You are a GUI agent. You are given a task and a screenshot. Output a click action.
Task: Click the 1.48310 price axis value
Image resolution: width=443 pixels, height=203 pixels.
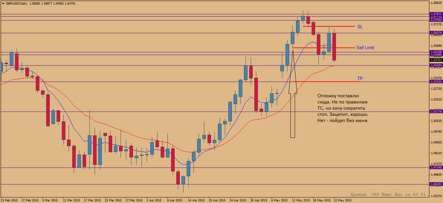click(436, 153)
